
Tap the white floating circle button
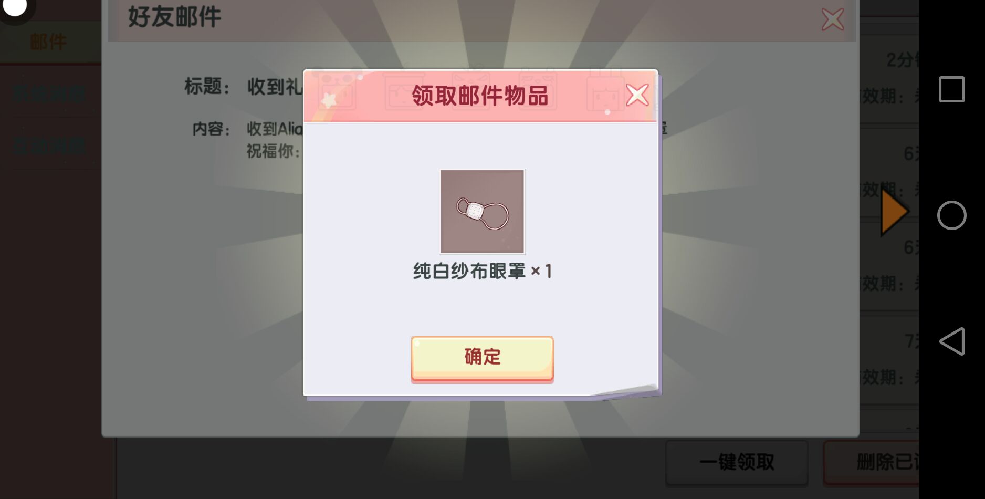coord(15,7)
